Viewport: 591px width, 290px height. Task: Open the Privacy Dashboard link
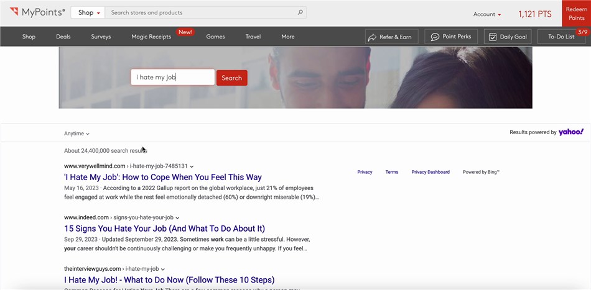pyautogui.click(x=430, y=172)
